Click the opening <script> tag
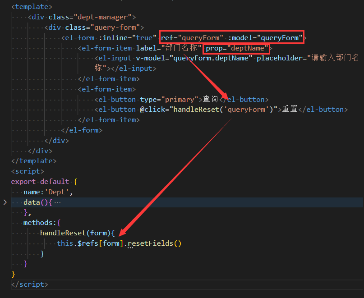Screen dimensions: 364x298 tap(28, 171)
